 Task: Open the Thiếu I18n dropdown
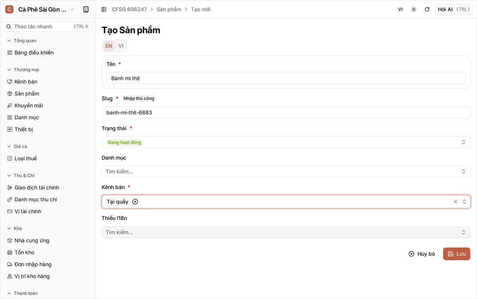pyautogui.click(x=286, y=232)
